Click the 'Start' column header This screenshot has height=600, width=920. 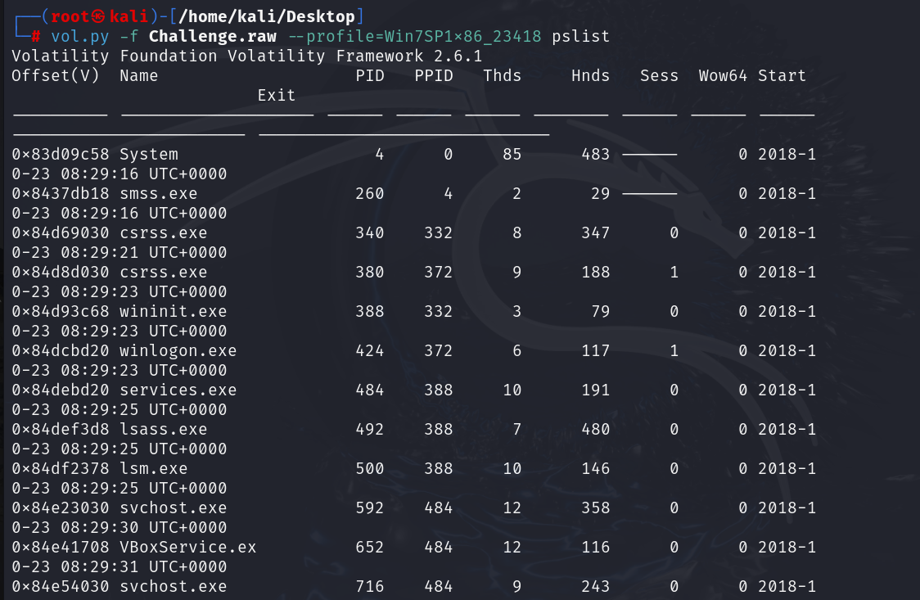tap(782, 75)
